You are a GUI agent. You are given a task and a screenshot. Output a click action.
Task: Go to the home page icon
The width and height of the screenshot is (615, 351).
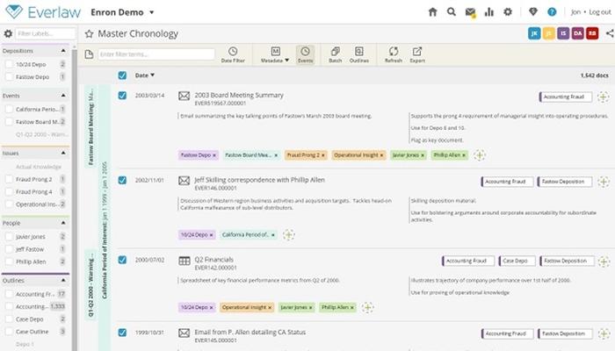tap(432, 12)
